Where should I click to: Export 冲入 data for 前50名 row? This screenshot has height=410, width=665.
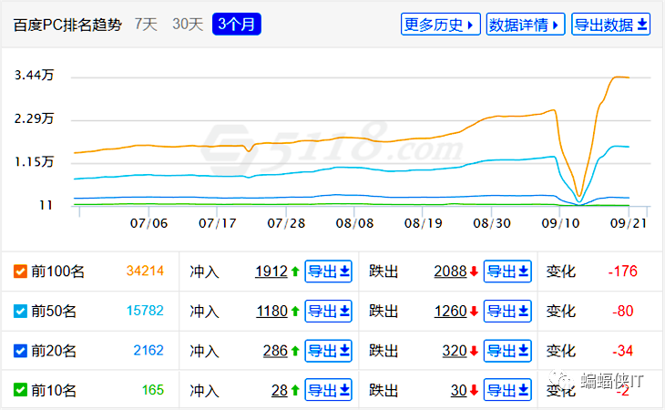click(328, 312)
